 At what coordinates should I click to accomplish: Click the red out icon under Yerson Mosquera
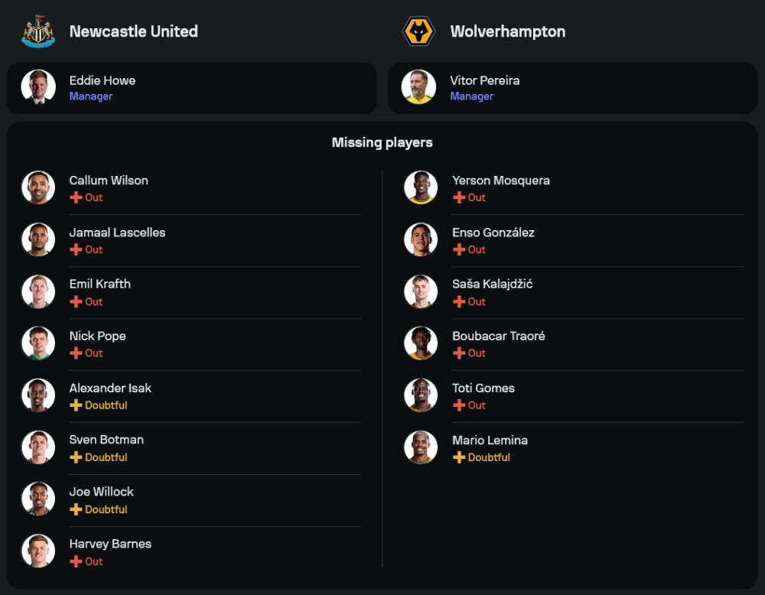(x=459, y=197)
